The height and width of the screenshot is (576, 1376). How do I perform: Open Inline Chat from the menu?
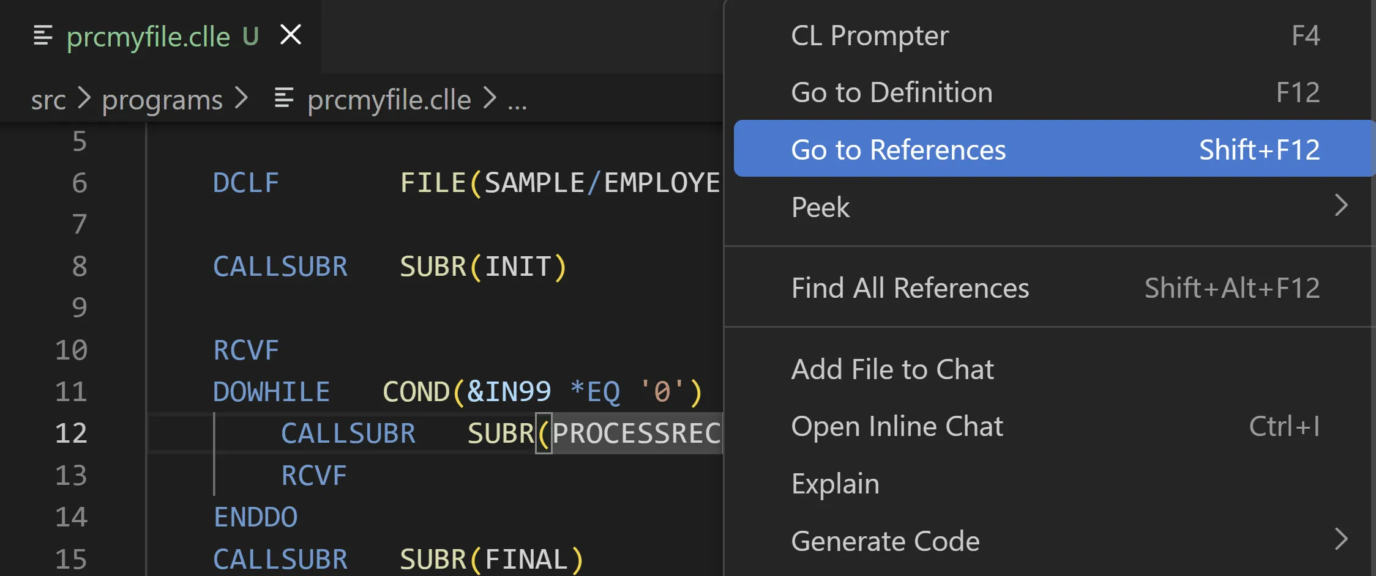click(x=897, y=426)
